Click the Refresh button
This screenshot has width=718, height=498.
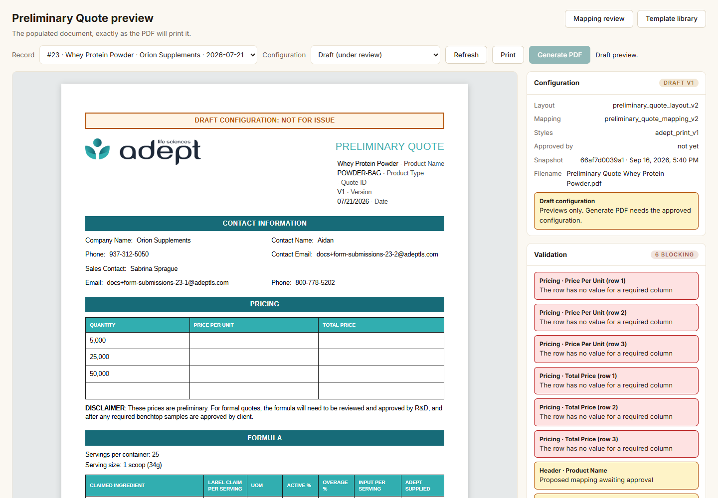pyautogui.click(x=466, y=55)
